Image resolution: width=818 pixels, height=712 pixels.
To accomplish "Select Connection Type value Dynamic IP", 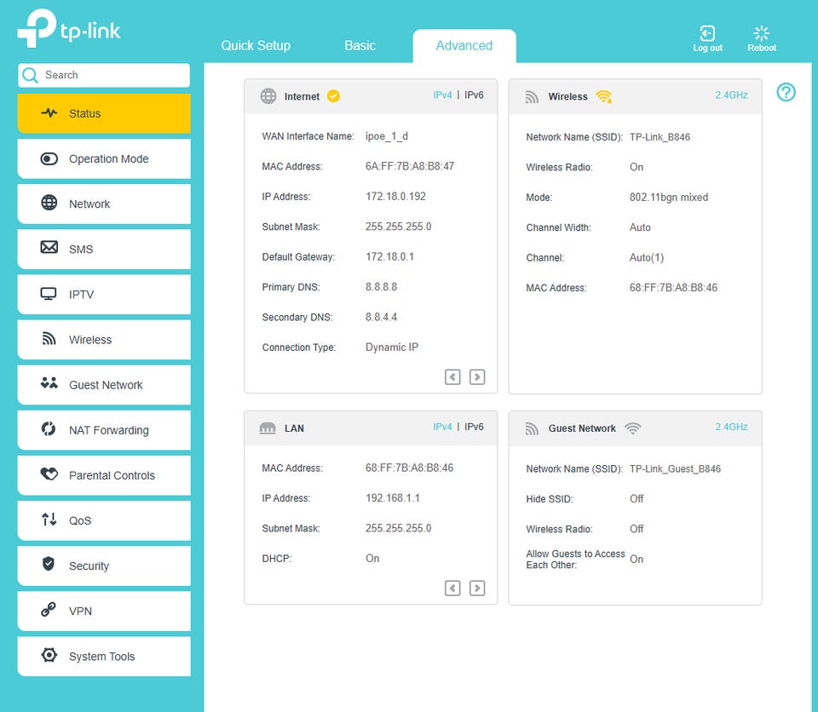I will tap(392, 347).
